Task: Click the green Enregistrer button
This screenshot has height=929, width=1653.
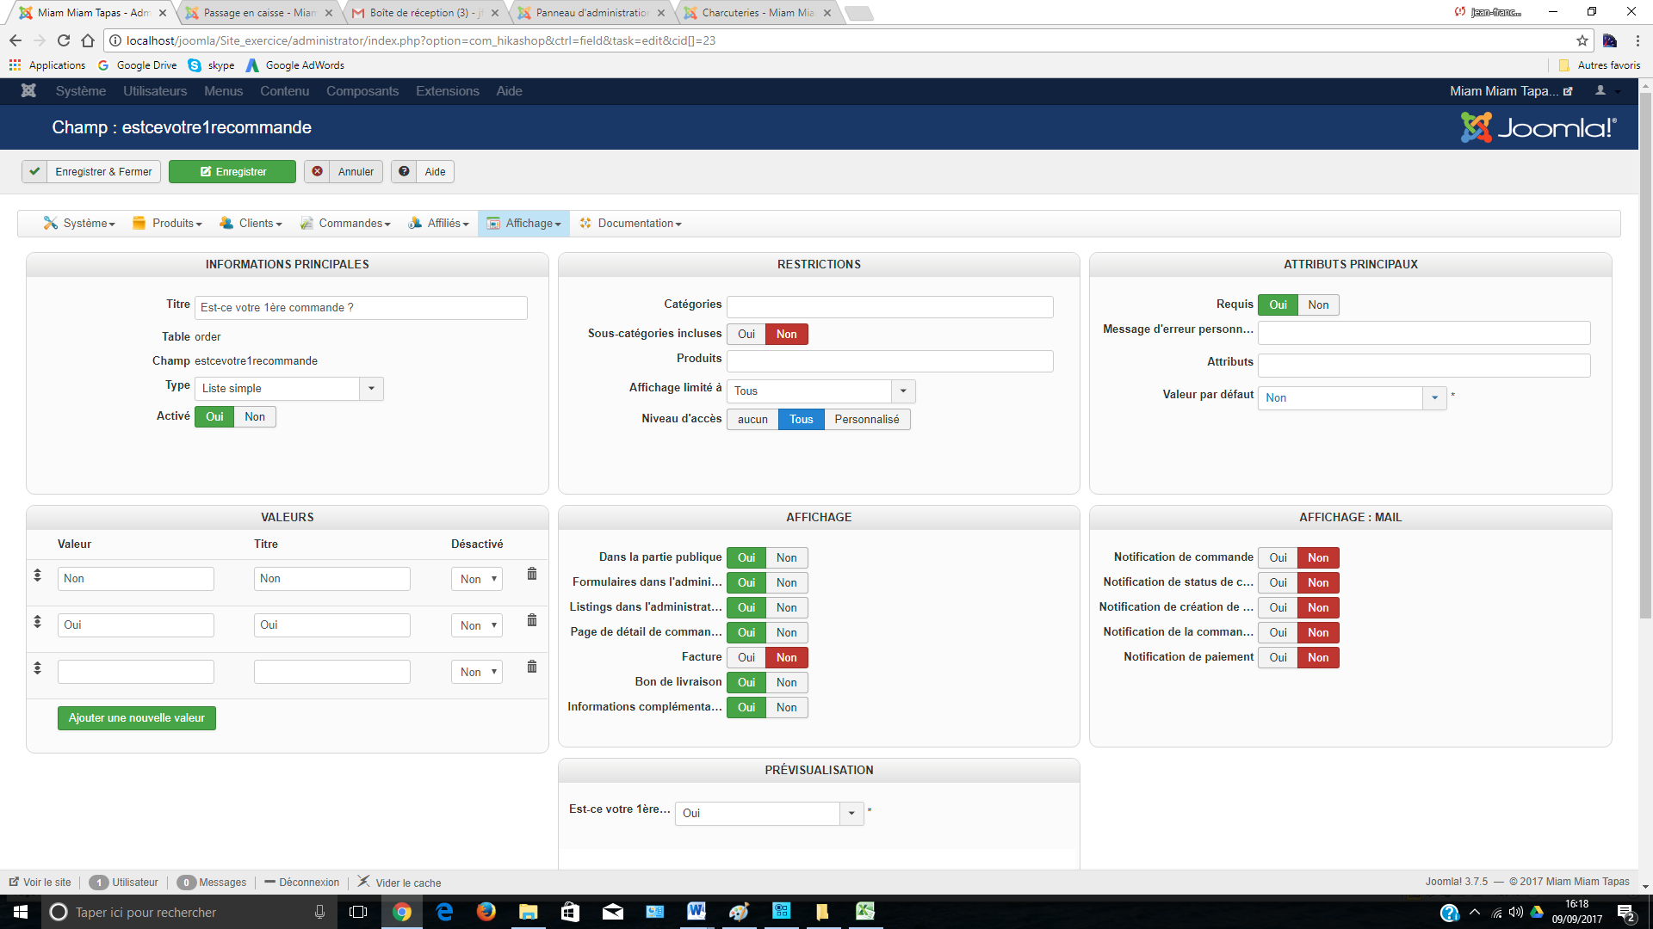Action: (232, 171)
